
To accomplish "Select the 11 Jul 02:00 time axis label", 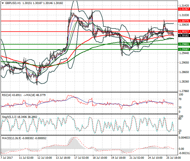I will click(26, 158).
